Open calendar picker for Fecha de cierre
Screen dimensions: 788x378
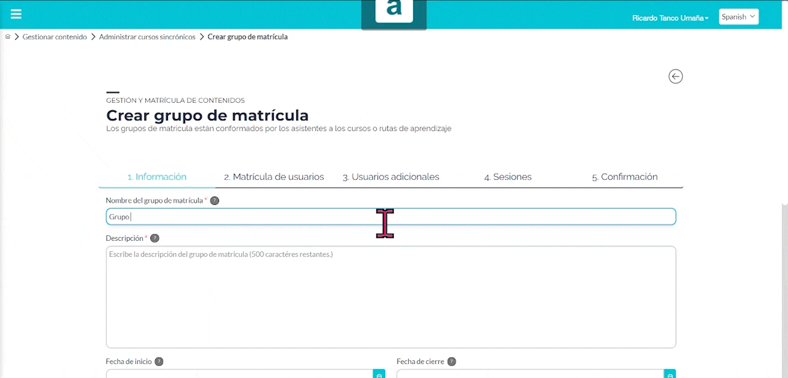coord(670,374)
